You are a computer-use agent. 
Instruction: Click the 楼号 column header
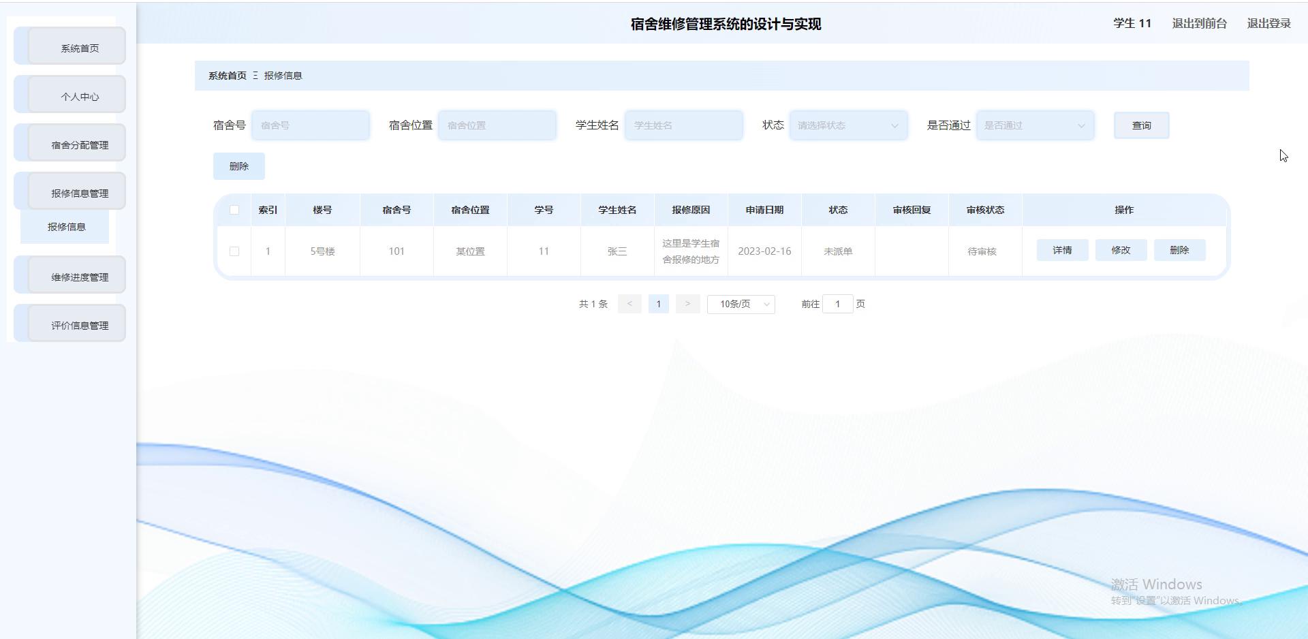[x=323, y=210]
